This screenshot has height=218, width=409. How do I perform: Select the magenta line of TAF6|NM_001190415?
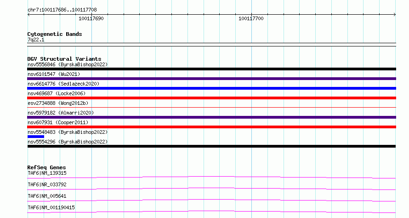click(x=211, y=212)
